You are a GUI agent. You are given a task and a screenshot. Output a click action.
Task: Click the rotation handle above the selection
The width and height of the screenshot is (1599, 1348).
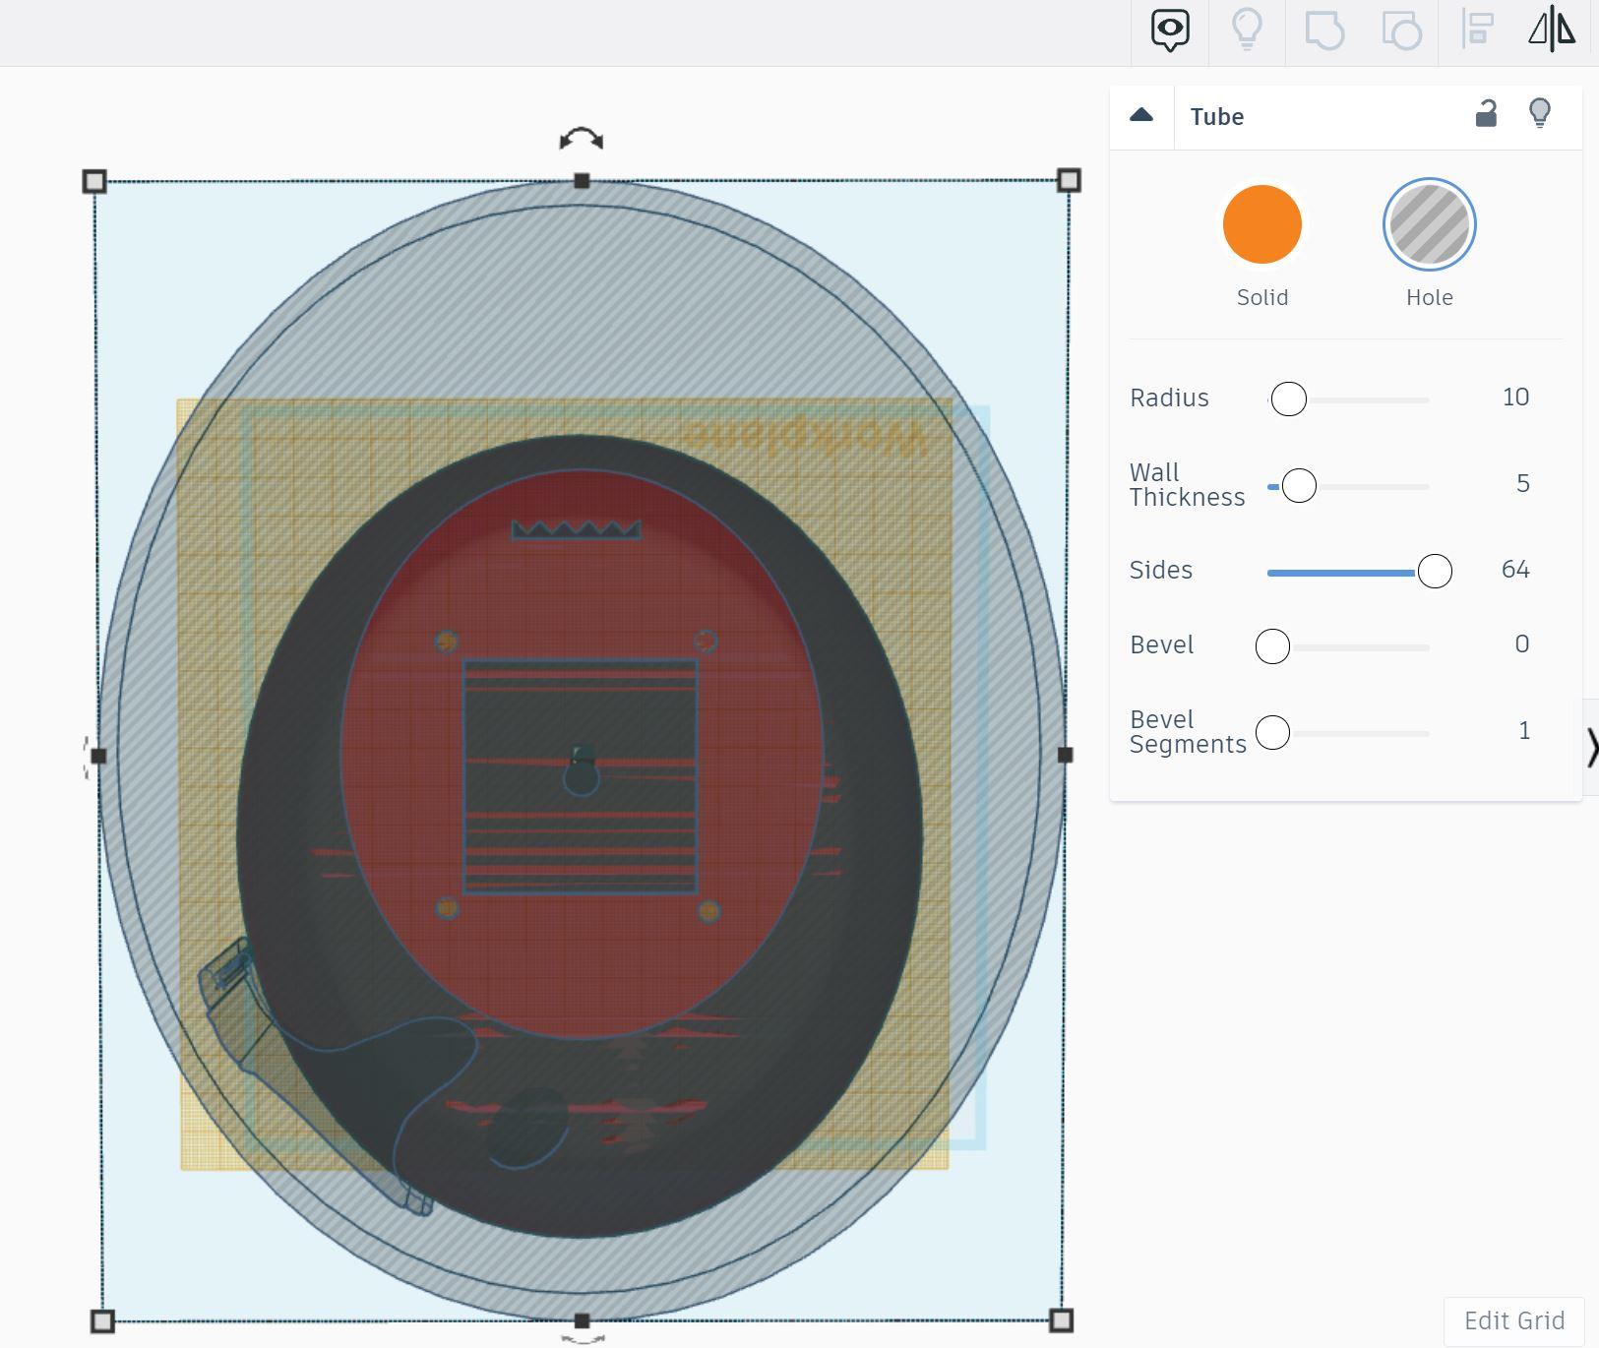582,140
